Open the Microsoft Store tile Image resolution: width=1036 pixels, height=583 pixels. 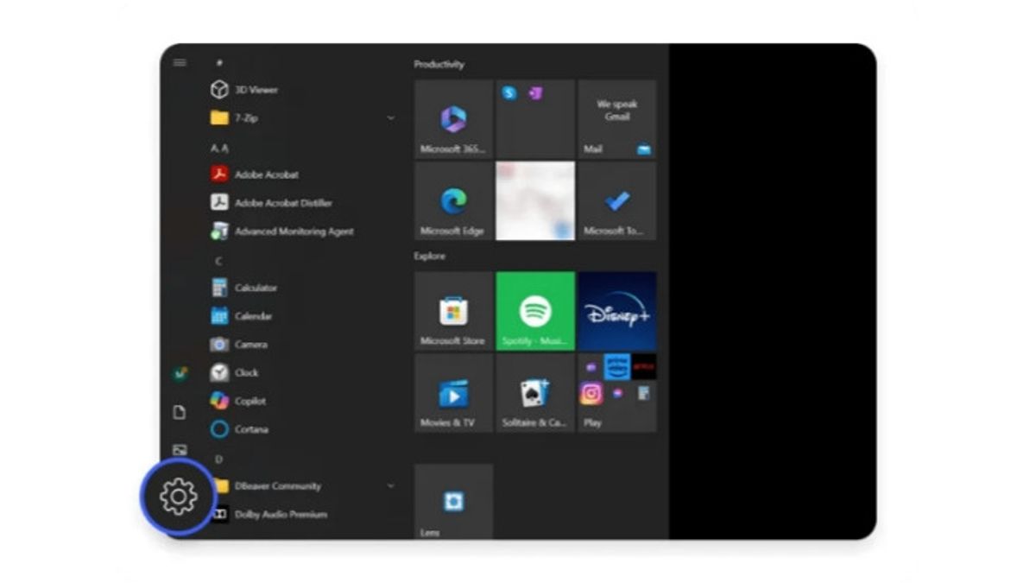point(453,311)
